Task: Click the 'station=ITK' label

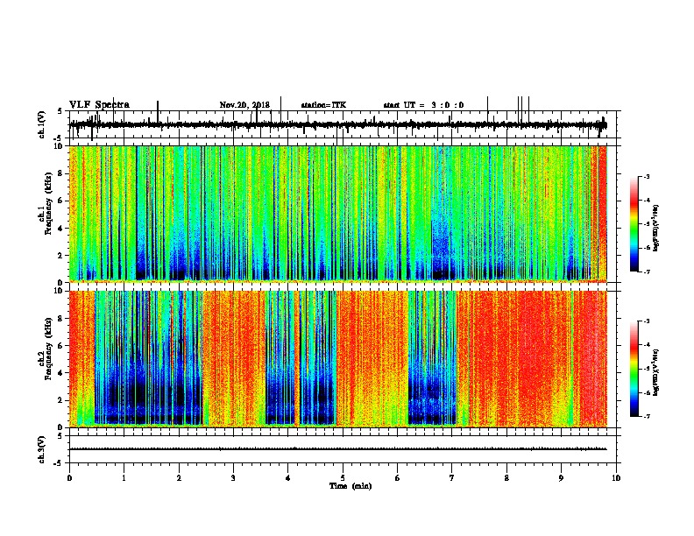Action: [323, 105]
